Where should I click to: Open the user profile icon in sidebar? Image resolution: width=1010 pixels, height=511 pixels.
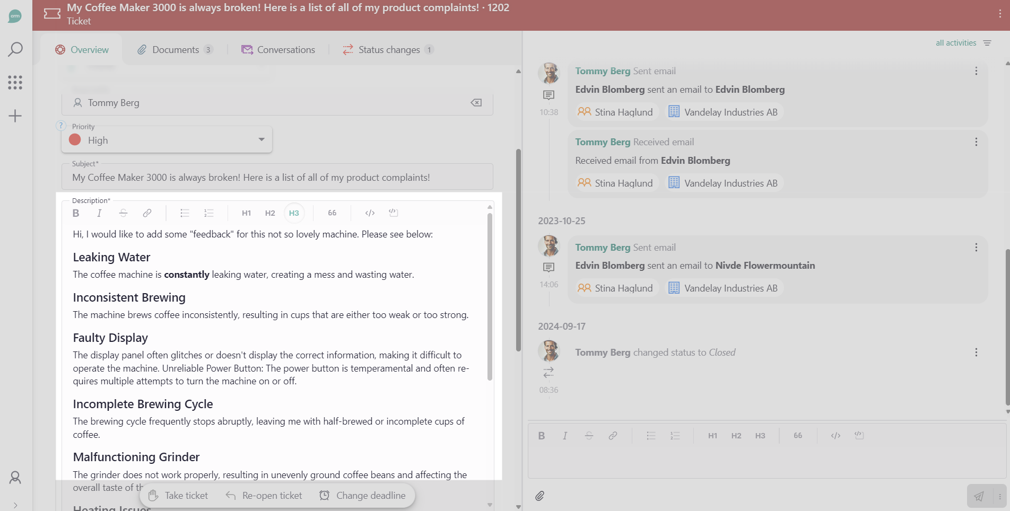tap(15, 478)
